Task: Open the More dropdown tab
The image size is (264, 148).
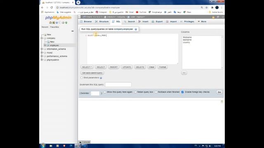Action: pyautogui.click(x=202, y=21)
